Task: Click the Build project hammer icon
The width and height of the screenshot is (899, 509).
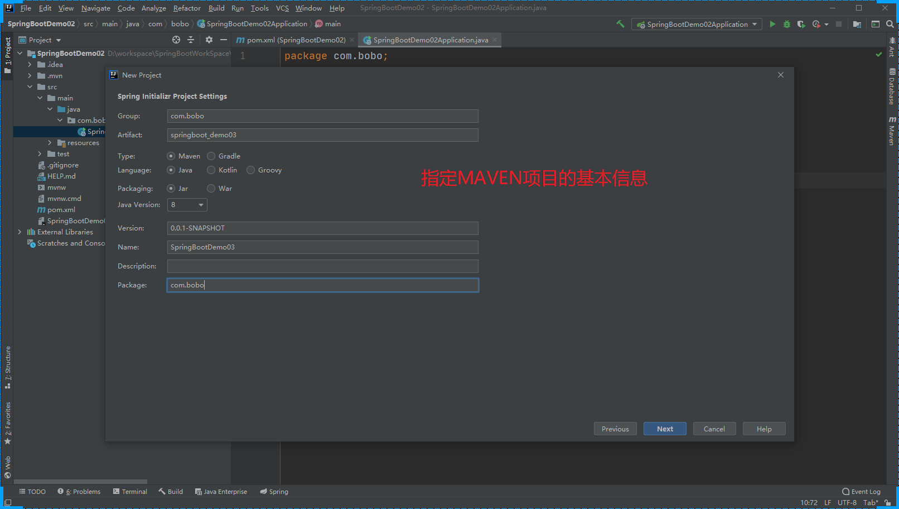Action: 620,24
